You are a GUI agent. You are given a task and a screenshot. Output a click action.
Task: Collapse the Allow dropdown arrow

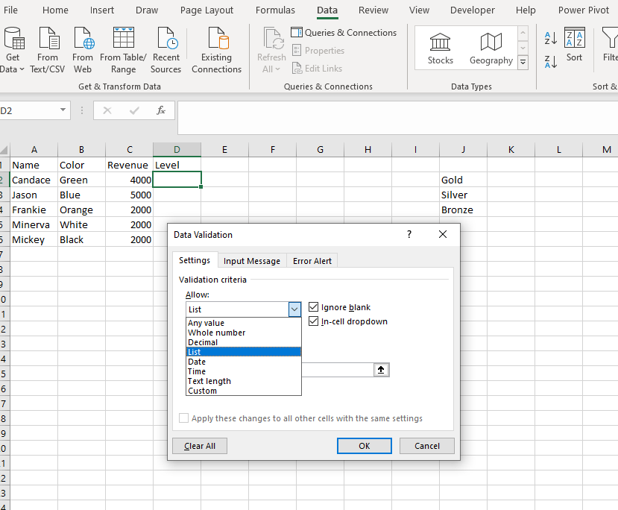(x=294, y=309)
